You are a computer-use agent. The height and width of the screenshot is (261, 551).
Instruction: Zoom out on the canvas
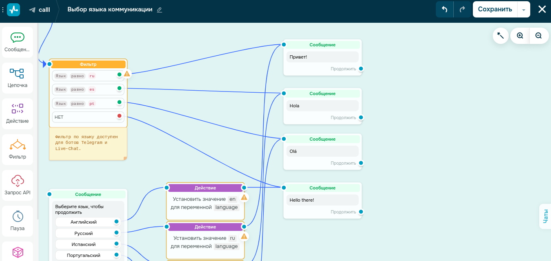(538, 36)
